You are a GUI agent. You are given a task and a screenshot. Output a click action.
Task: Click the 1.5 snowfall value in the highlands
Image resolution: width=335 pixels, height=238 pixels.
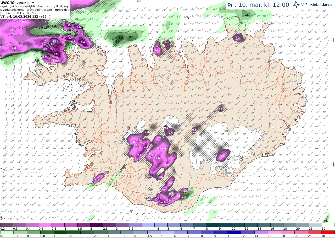point(158,158)
